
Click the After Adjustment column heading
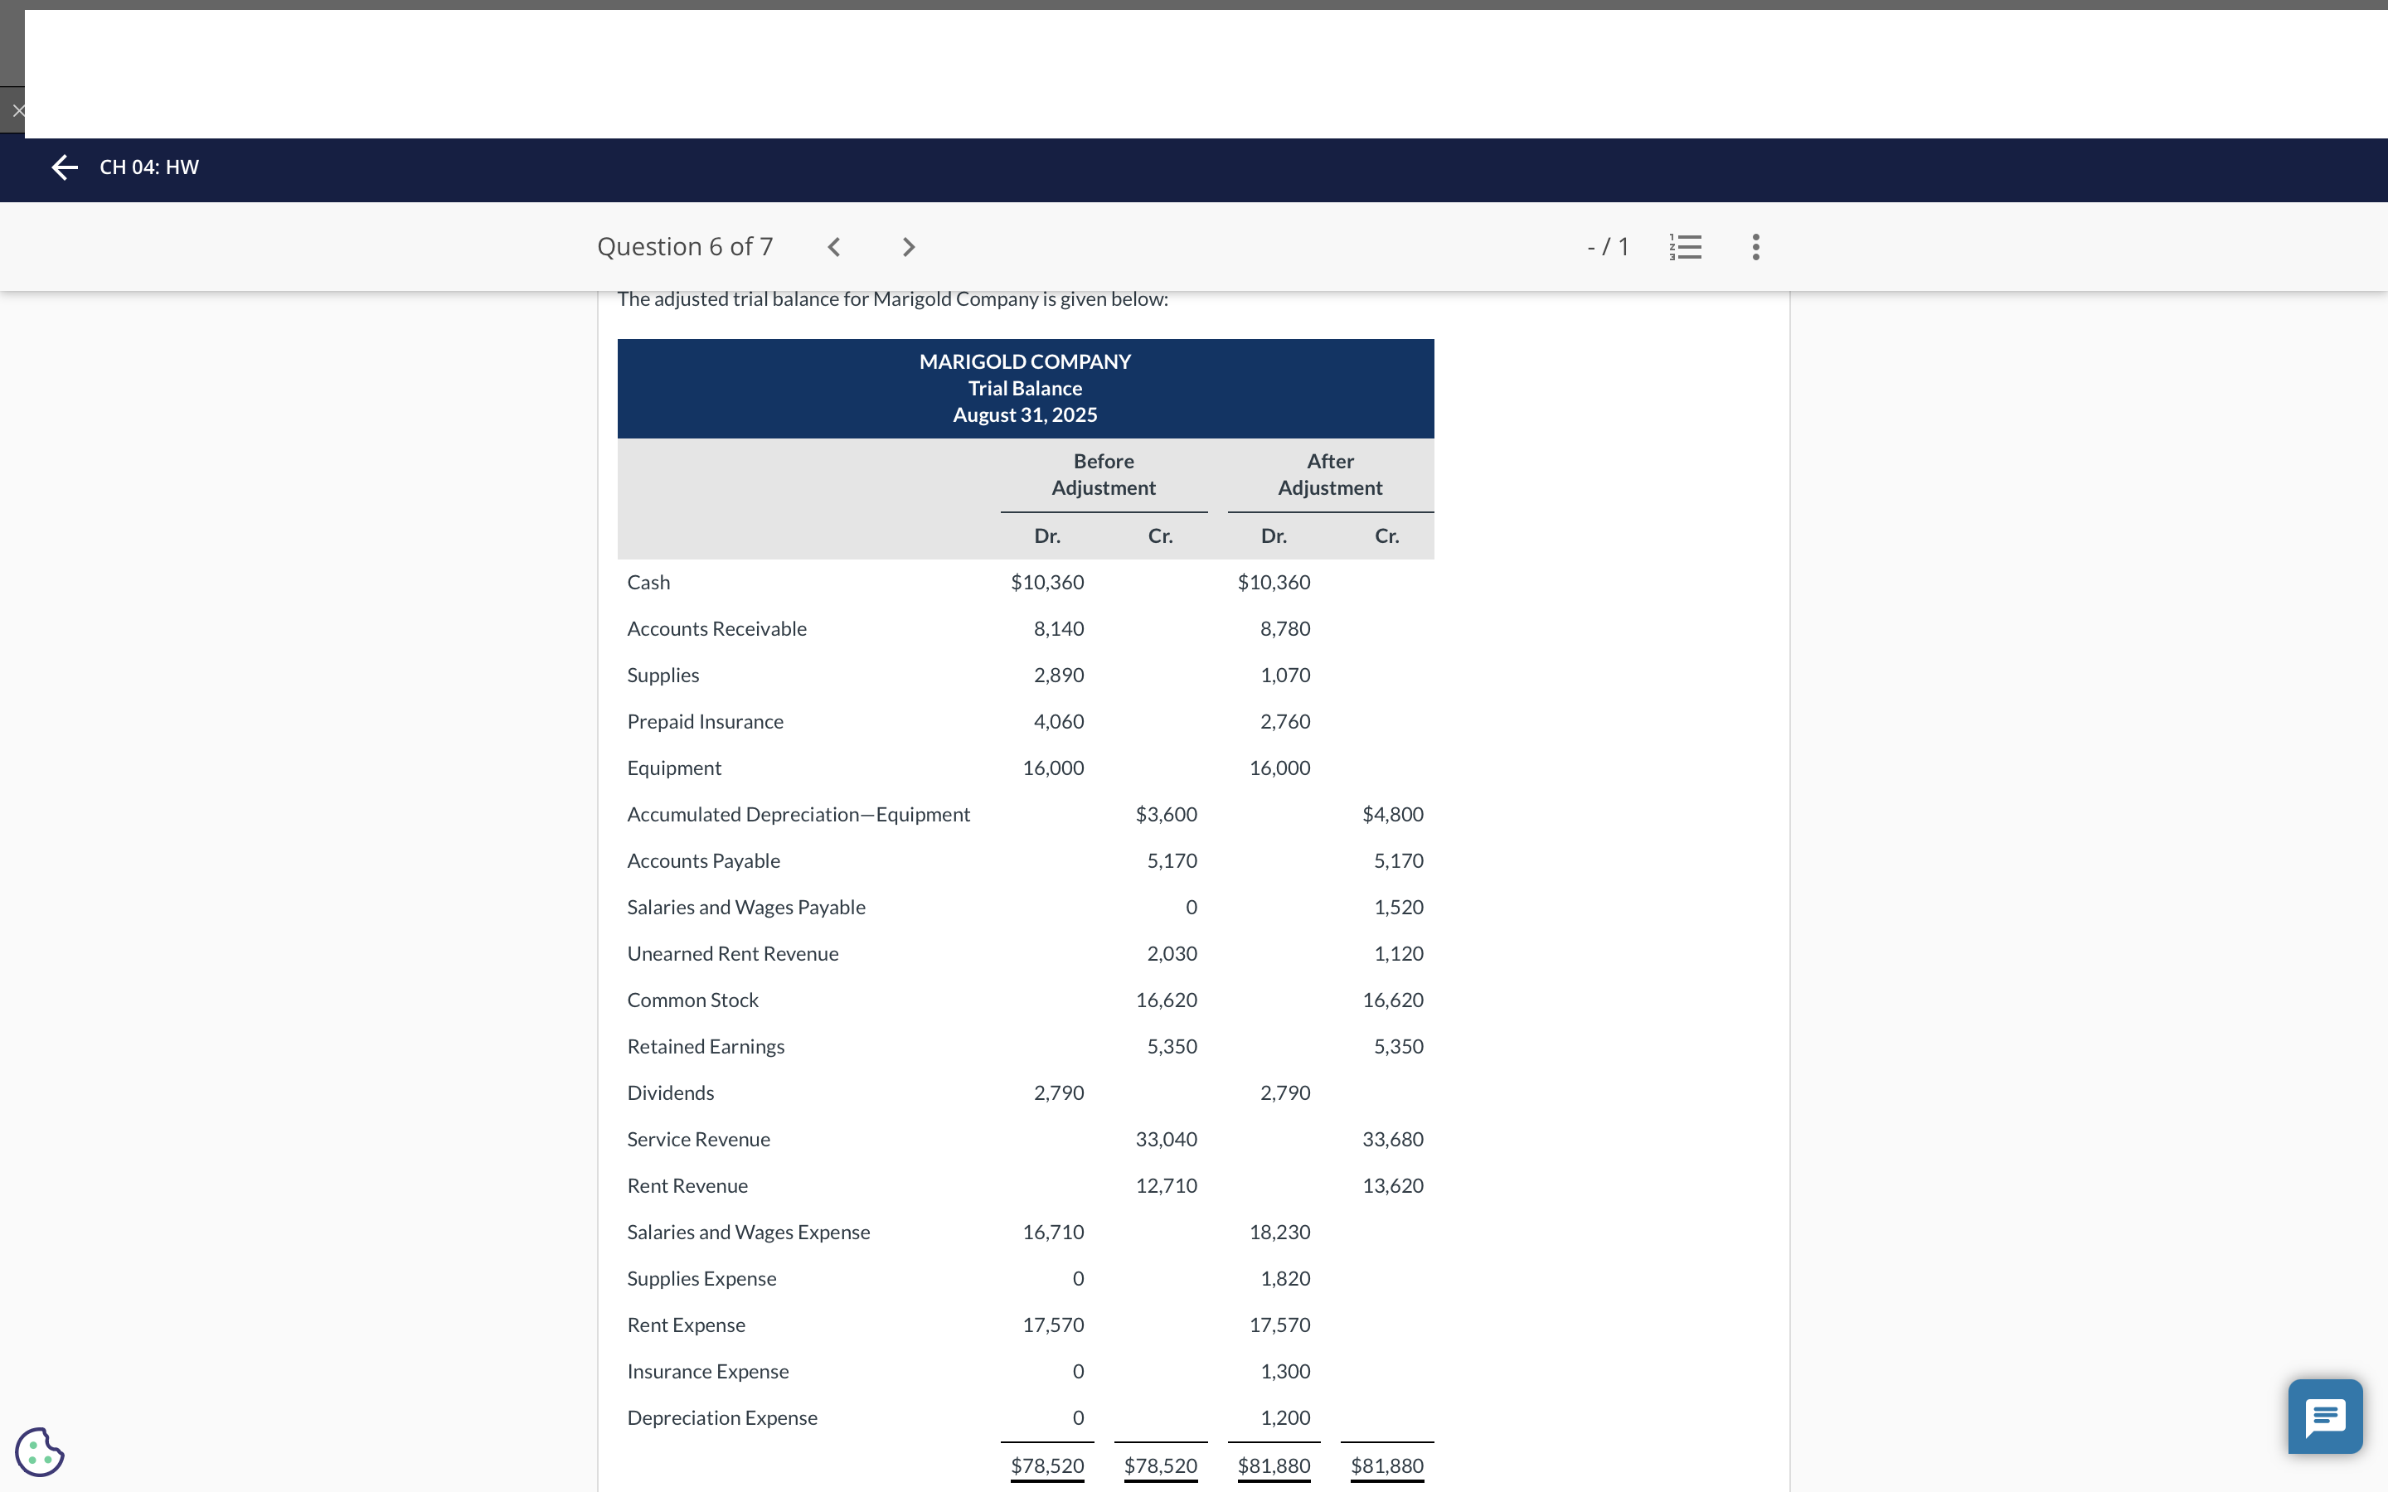(x=1329, y=475)
